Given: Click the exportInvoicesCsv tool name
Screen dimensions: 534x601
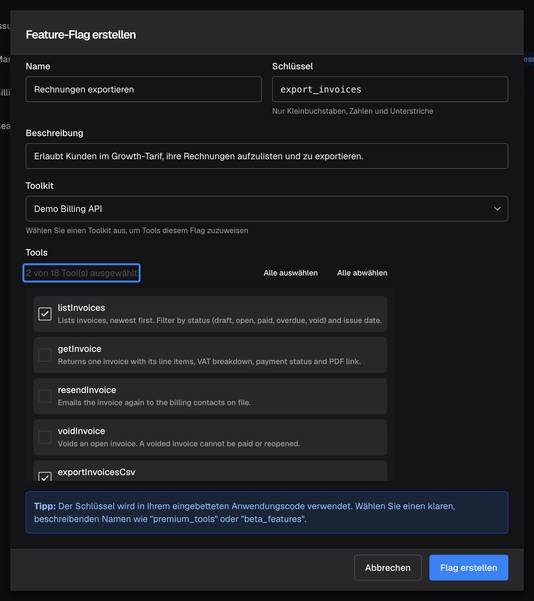Looking at the screenshot, I should pos(97,472).
